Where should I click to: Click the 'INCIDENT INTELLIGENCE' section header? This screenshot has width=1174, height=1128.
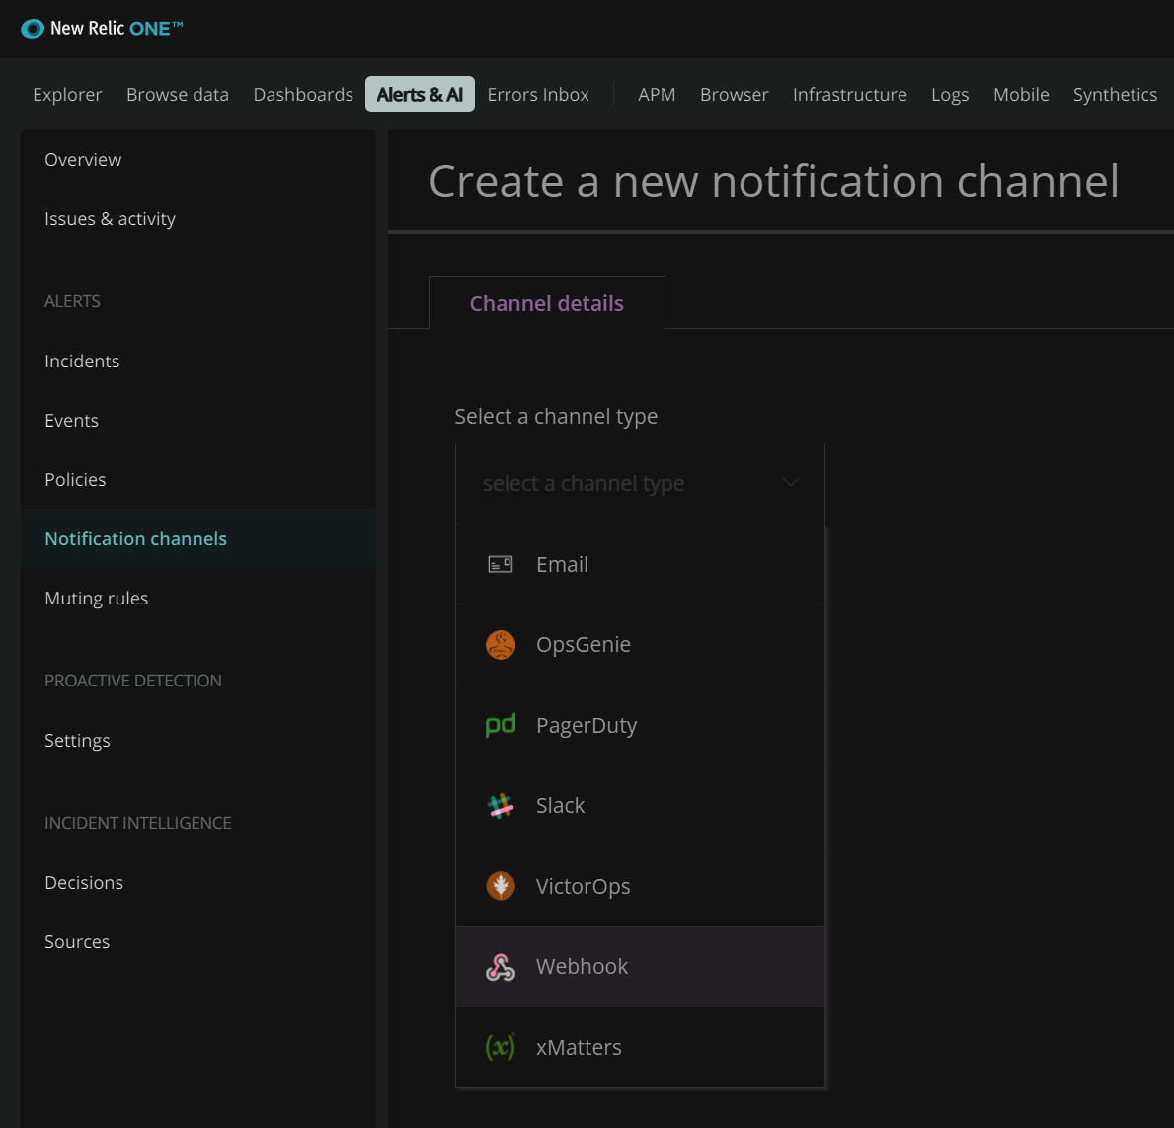[138, 823]
